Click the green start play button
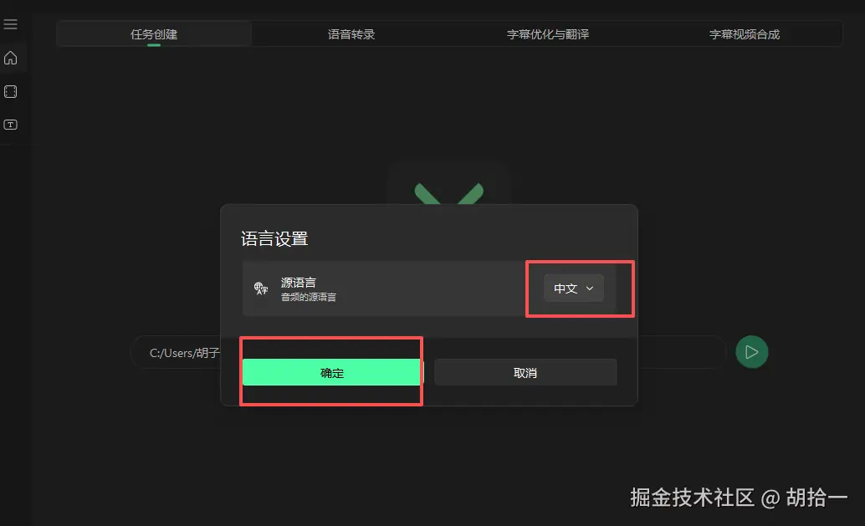Screen dimensions: 865x526 point(751,352)
